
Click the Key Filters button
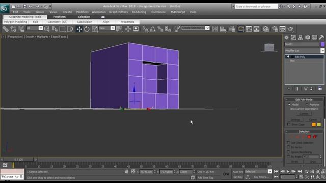pyautogui.click(x=261, y=177)
